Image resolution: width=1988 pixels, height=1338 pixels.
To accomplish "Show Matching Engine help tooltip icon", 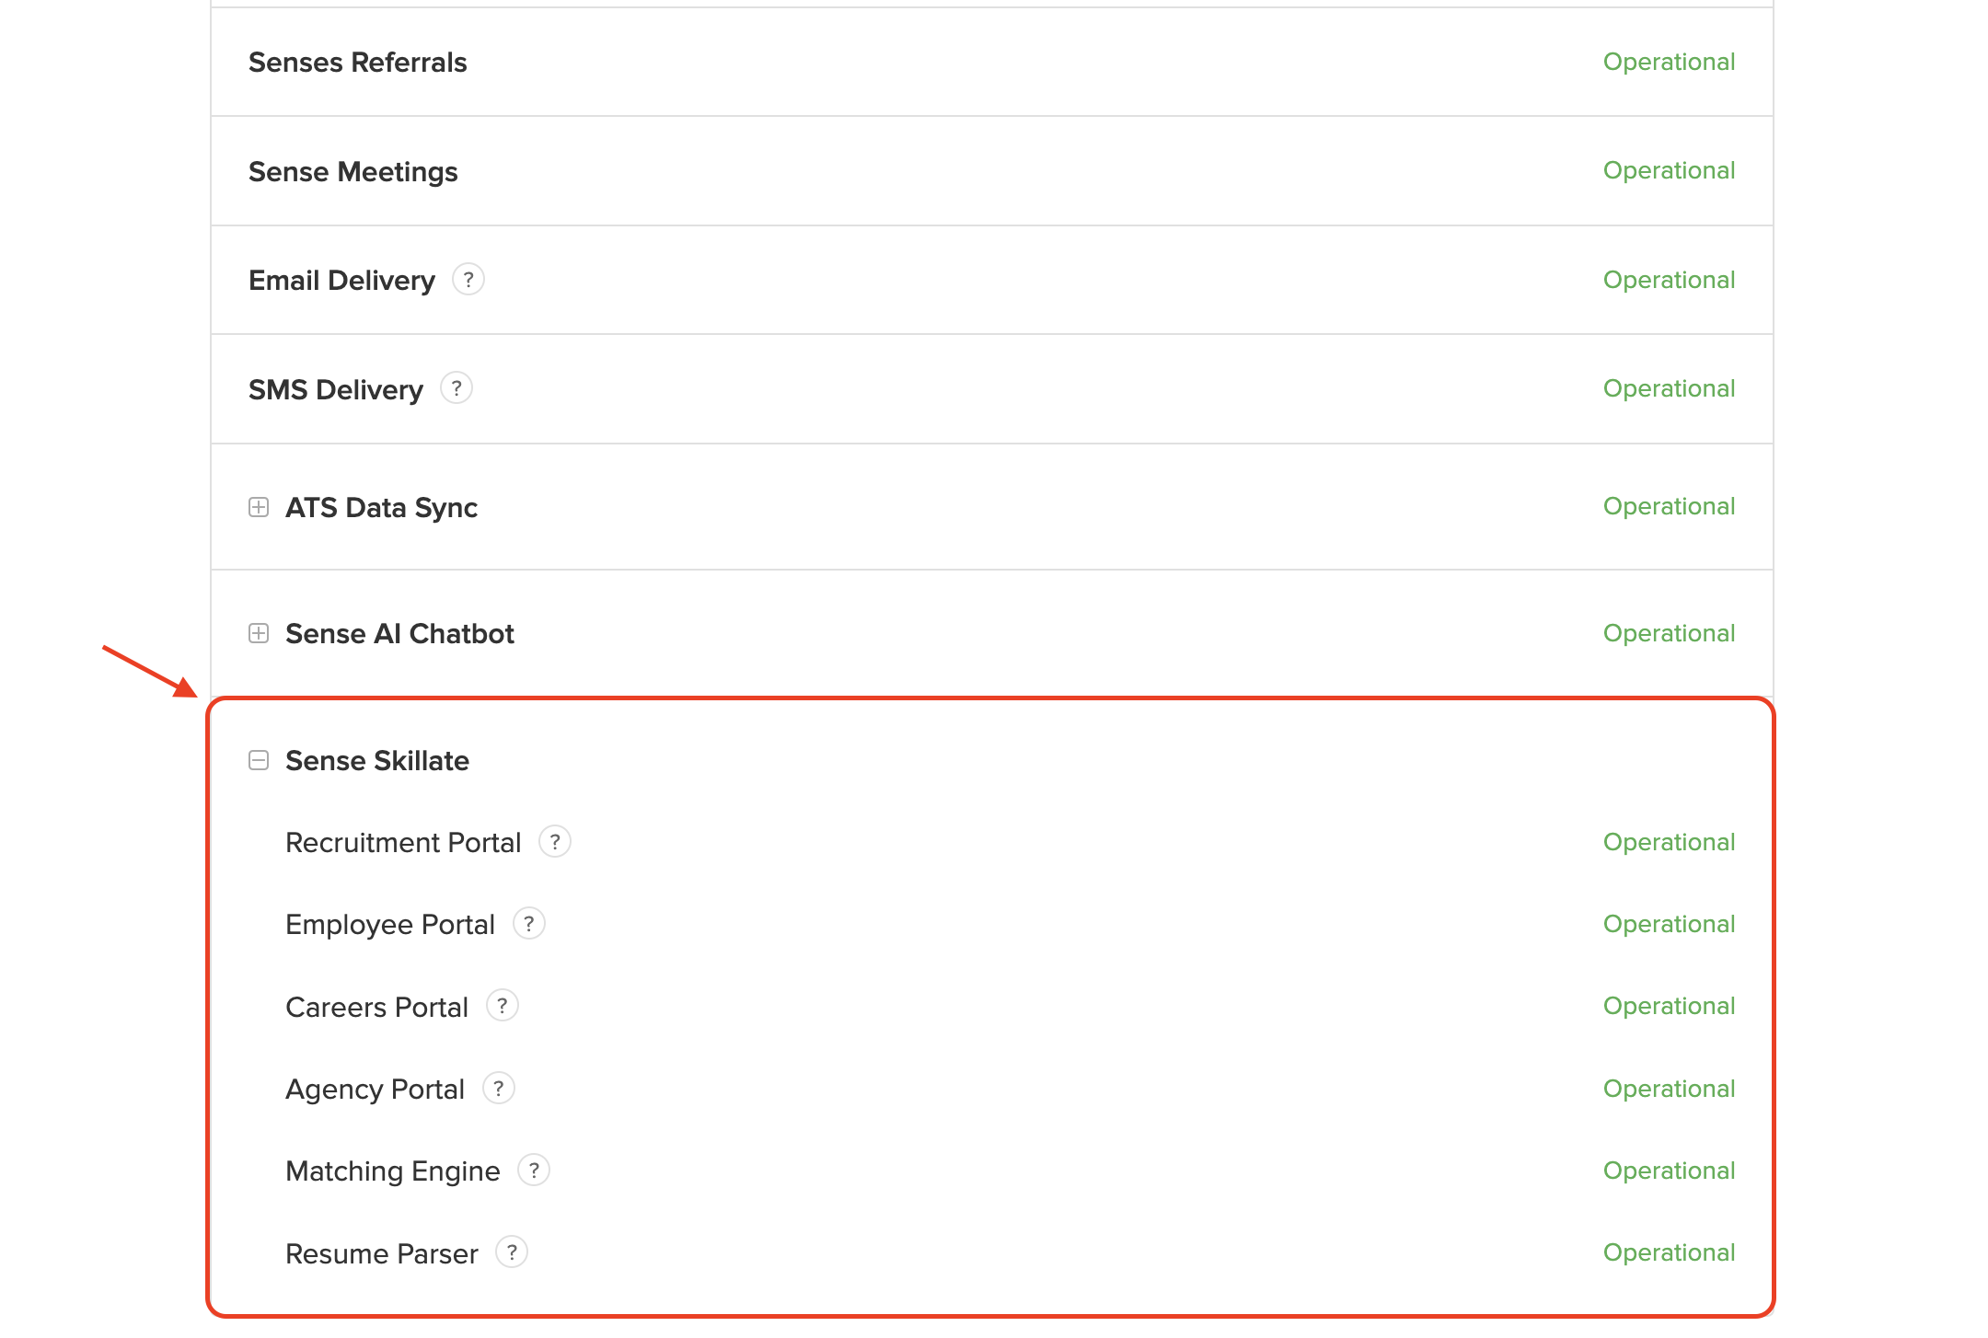I will click(534, 1171).
